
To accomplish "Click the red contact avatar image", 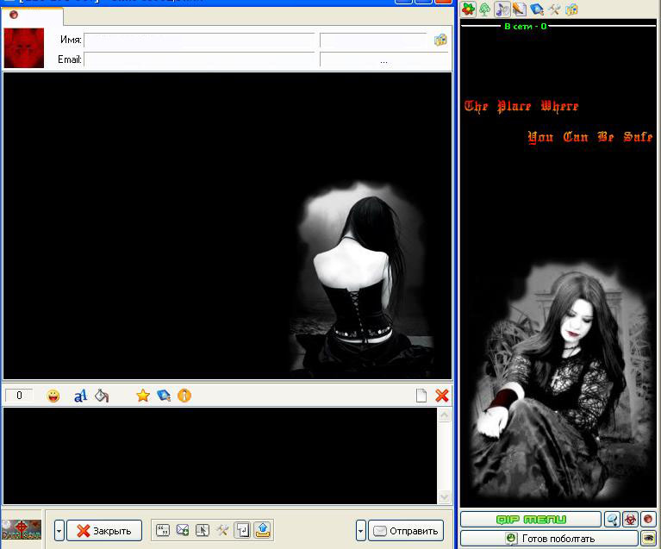I will [24, 47].
